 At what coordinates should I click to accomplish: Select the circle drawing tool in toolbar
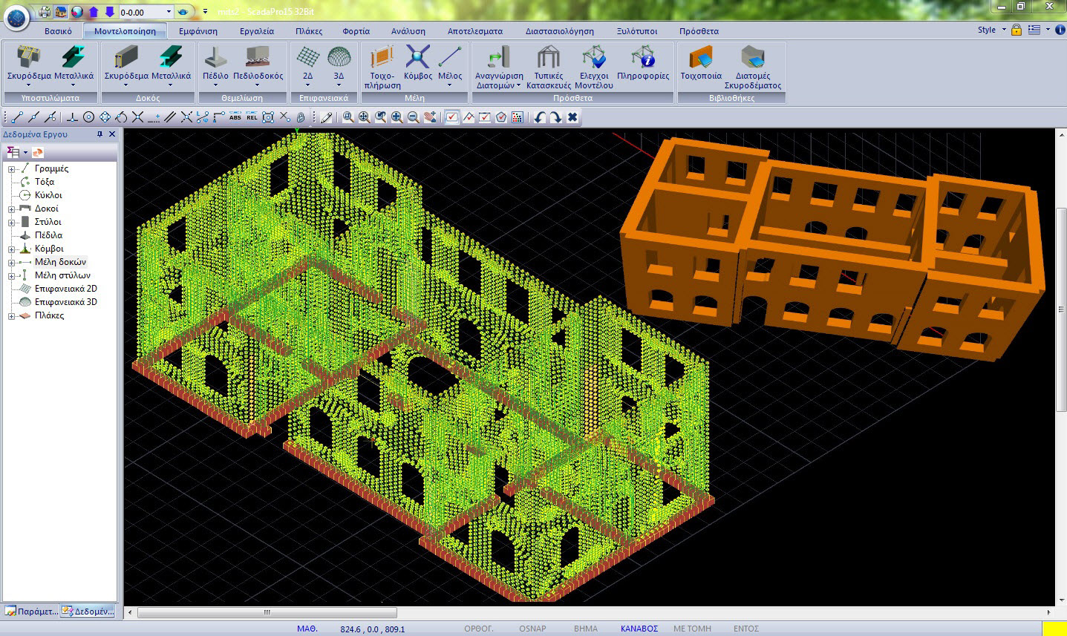tap(88, 117)
